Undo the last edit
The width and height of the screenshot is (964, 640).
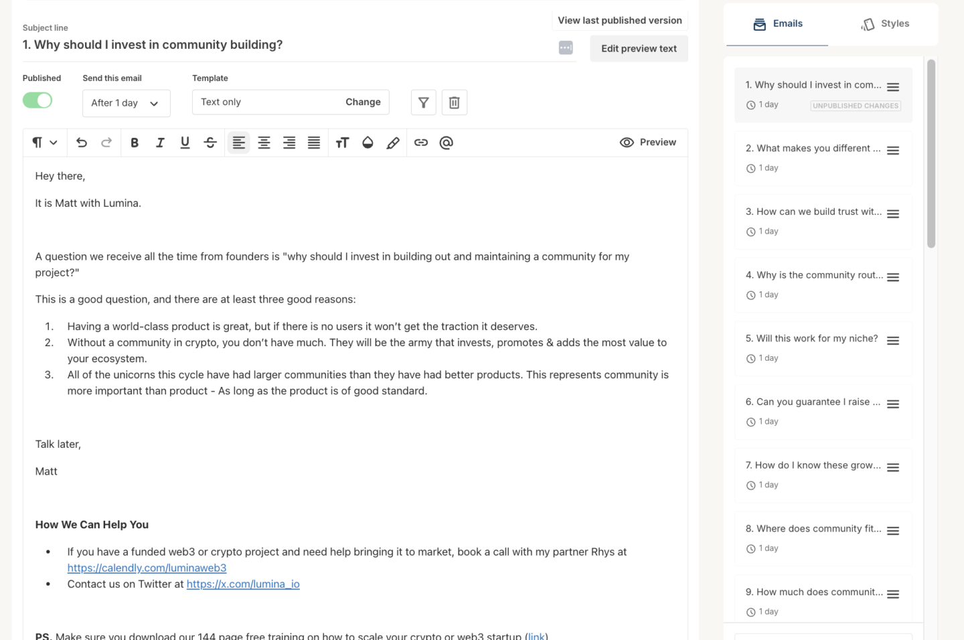[x=82, y=143]
